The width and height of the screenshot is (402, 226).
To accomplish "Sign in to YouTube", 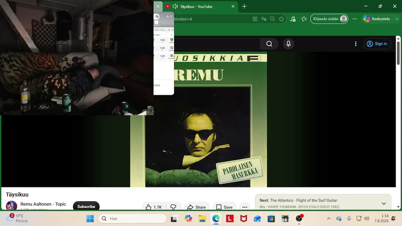I will (377, 44).
